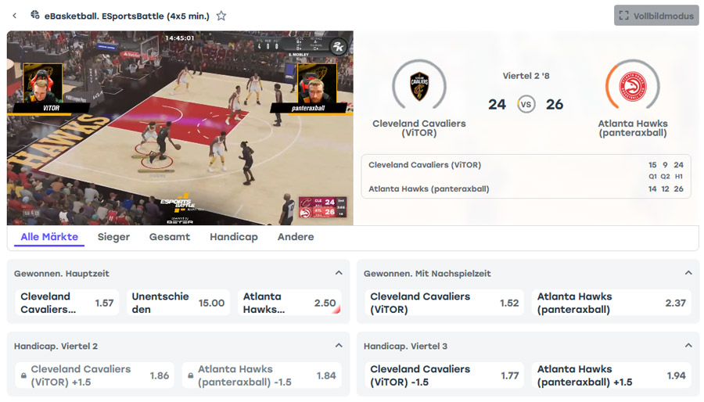Click the Hawks score 26
This screenshot has height=402, width=704.
pyautogui.click(x=555, y=104)
